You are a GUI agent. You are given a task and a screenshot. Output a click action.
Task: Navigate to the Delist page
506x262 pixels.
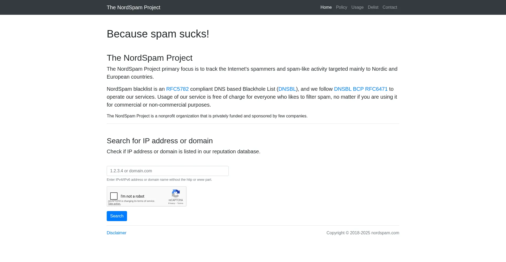click(x=373, y=7)
